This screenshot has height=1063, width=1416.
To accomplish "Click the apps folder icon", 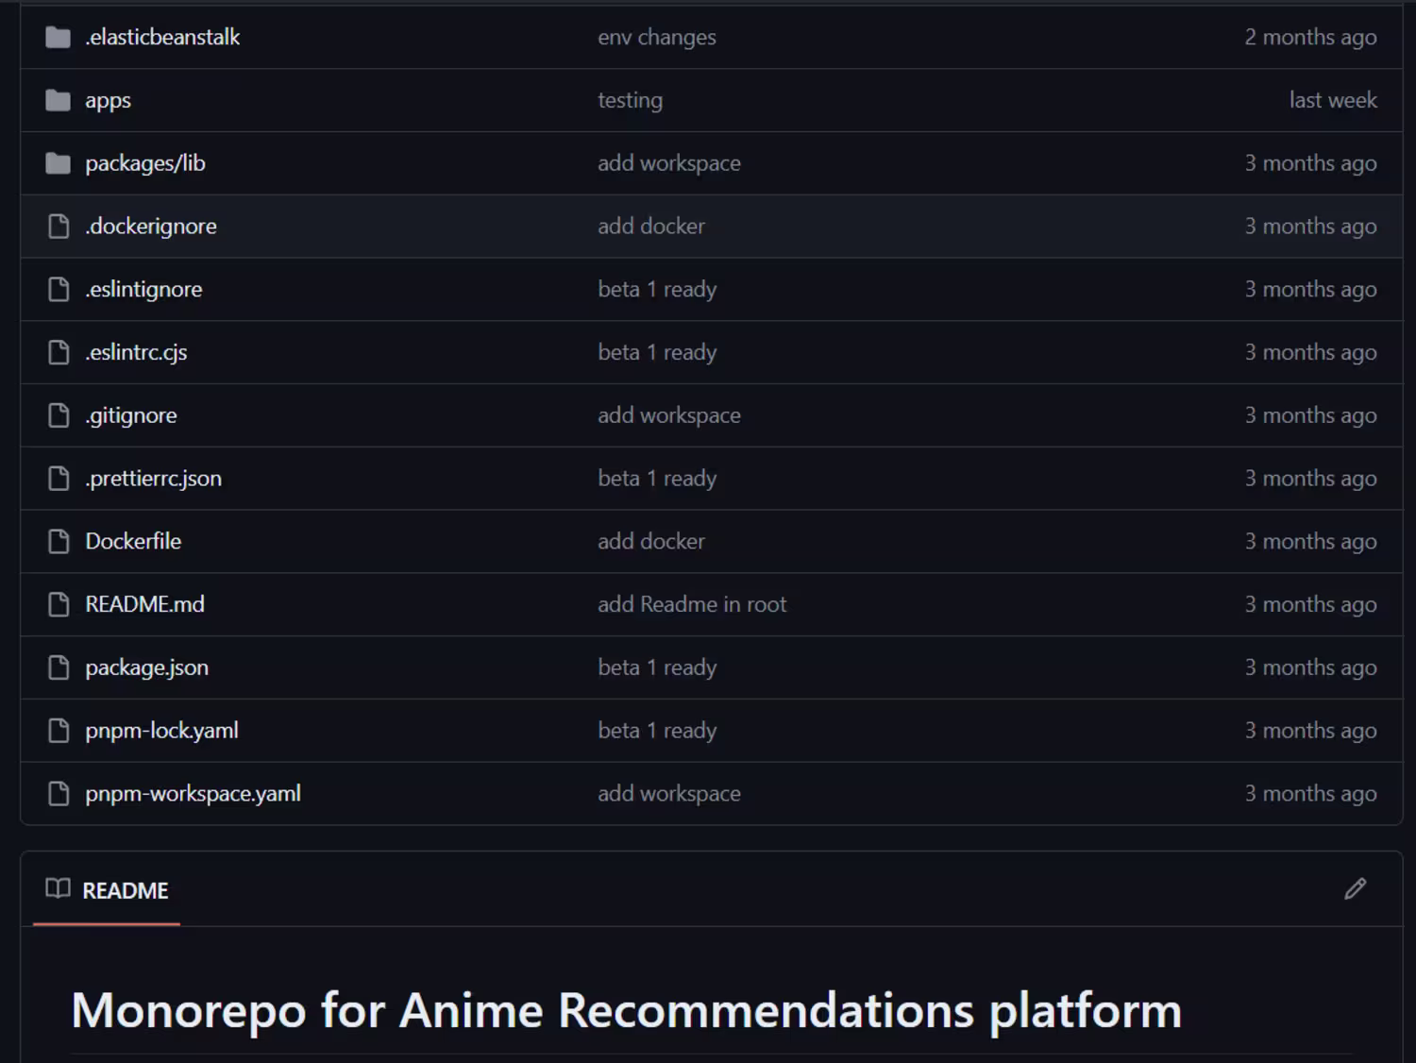I will click(x=59, y=100).
